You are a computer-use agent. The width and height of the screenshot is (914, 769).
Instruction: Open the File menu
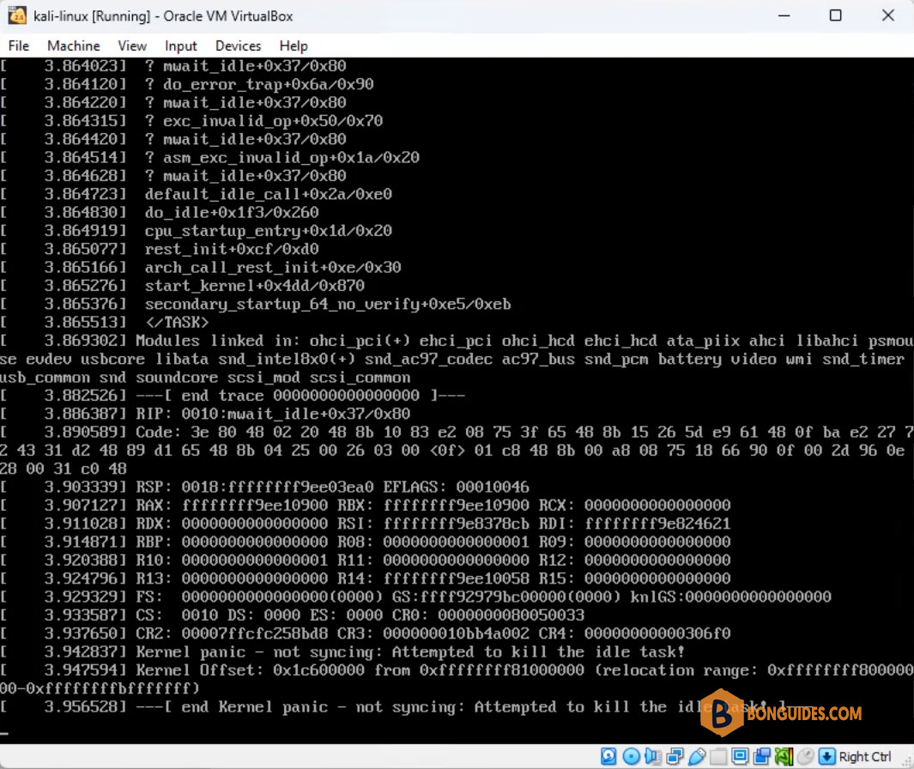pos(18,45)
